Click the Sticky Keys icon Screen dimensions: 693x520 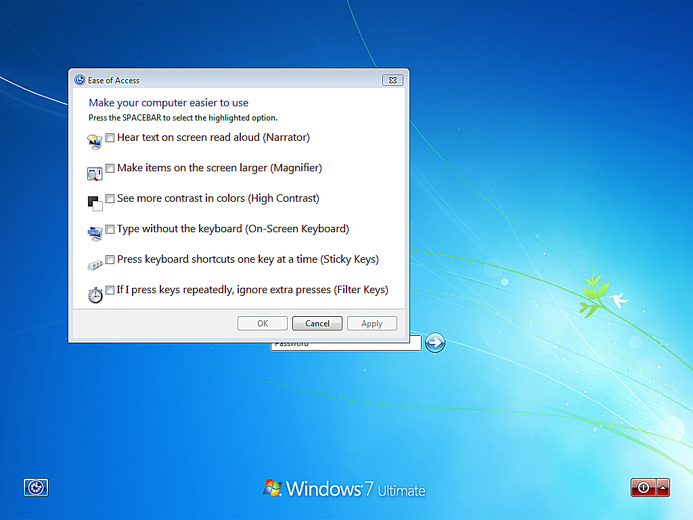[95, 265]
